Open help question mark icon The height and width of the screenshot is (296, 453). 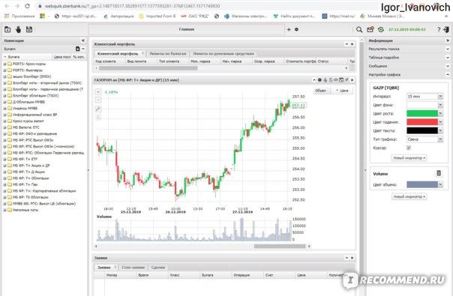(439, 29)
